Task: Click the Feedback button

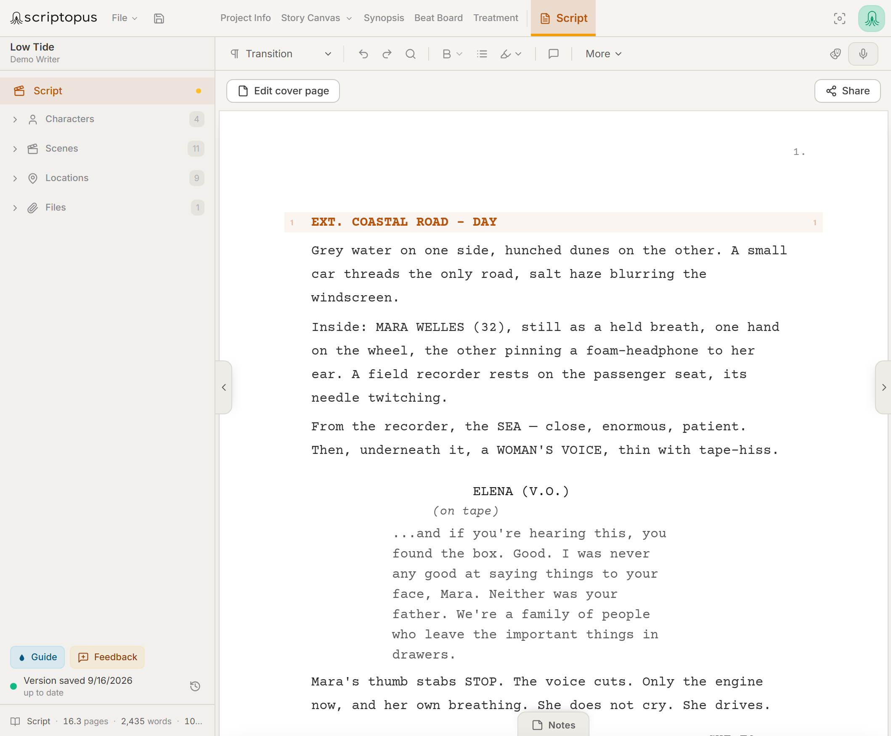Action: (x=108, y=657)
